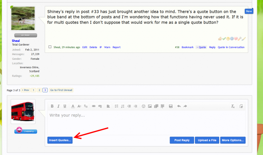Go to page 2 of the thread
The image size is (263, 155).
point(39,90)
